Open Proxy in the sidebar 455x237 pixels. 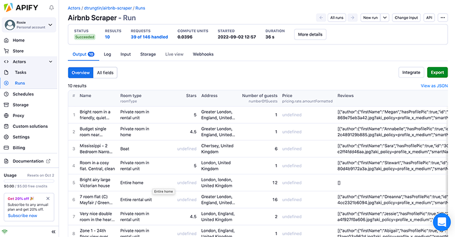pyautogui.click(x=18, y=116)
